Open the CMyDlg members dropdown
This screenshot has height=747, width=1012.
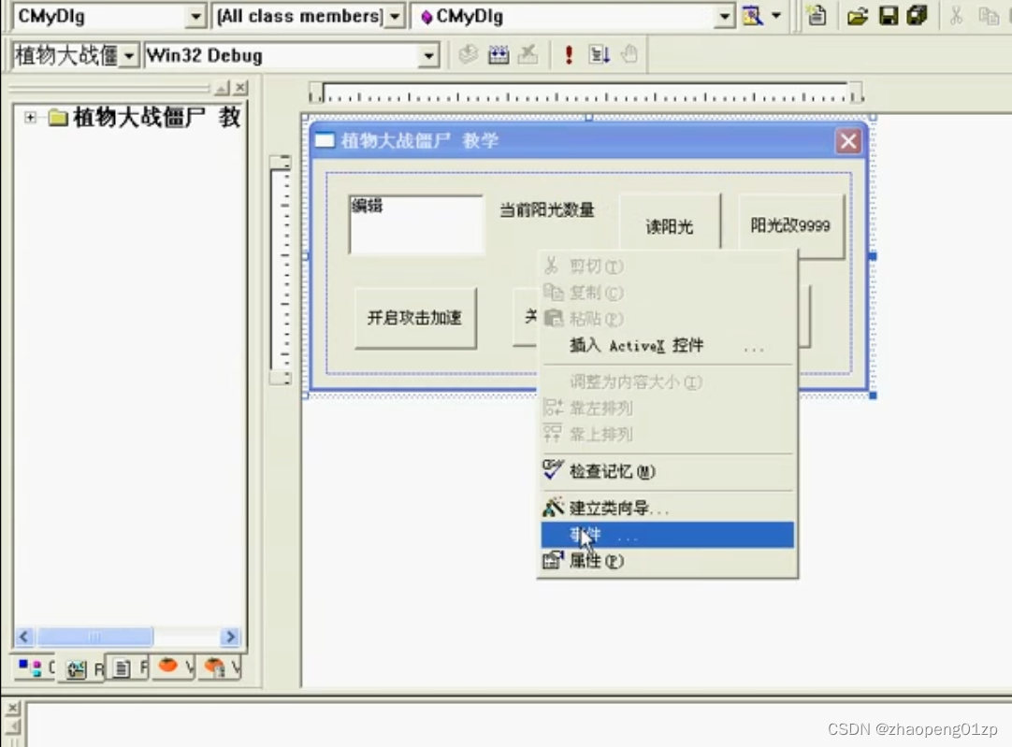pyautogui.click(x=725, y=16)
